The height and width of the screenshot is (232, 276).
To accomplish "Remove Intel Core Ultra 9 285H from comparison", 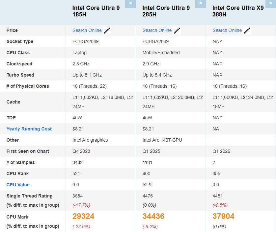I will [201, 3].
